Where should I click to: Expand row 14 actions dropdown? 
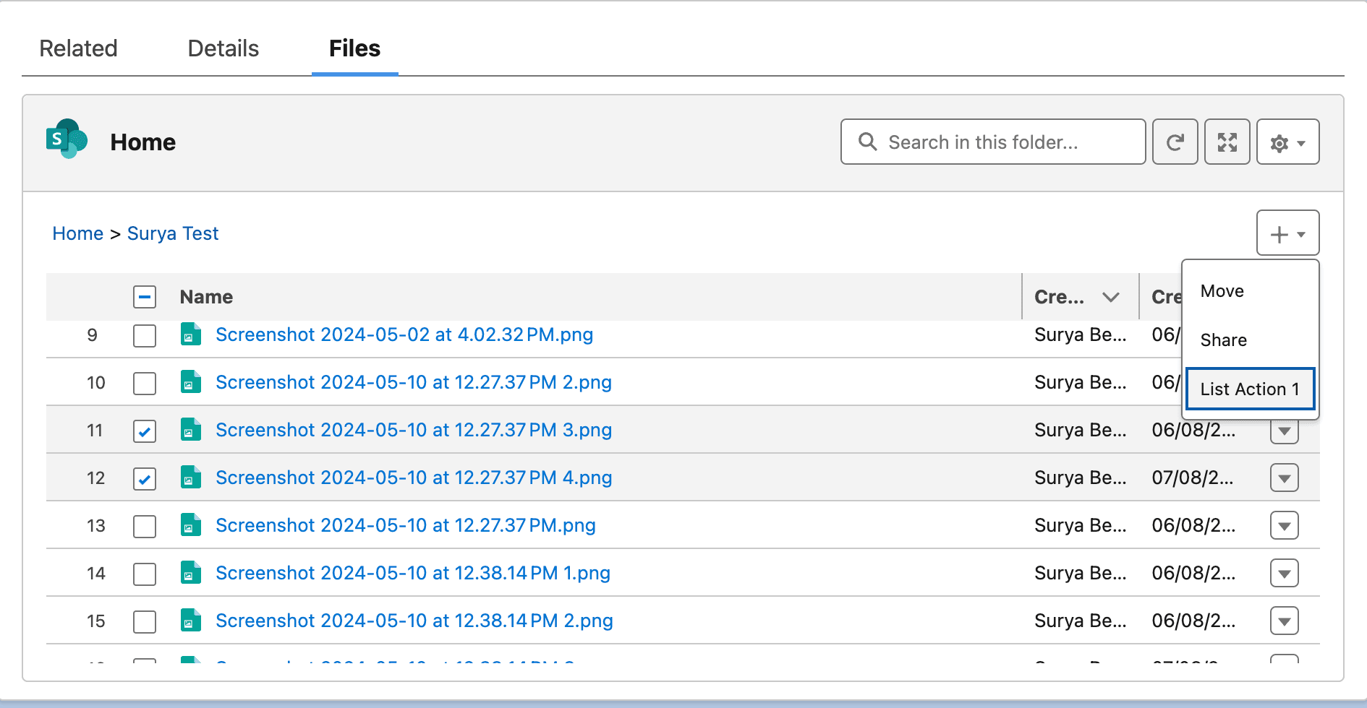pyautogui.click(x=1284, y=574)
